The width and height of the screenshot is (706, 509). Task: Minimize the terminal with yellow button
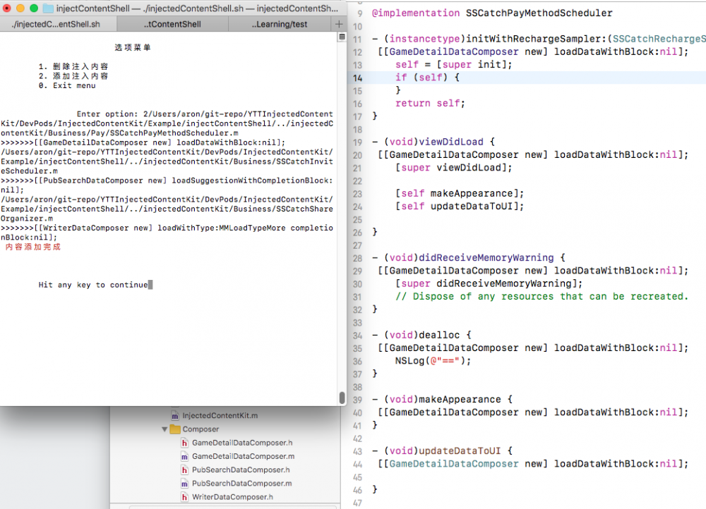(x=20, y=8)
